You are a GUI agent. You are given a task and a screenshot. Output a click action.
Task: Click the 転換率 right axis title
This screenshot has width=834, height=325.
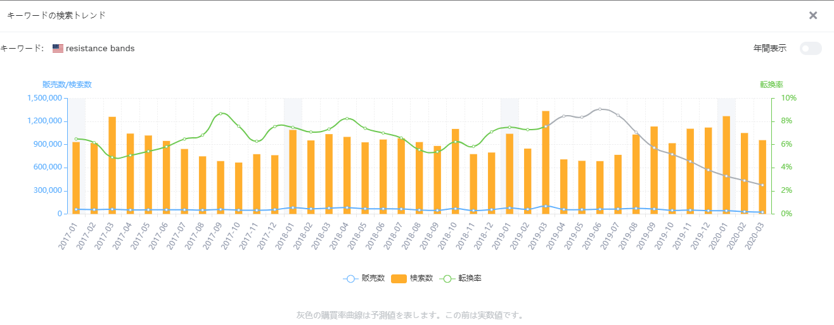[771, 85]
